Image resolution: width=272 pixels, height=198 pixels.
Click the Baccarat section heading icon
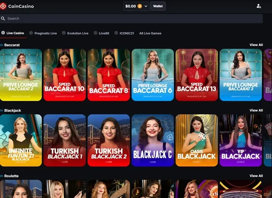coord(1,45)
